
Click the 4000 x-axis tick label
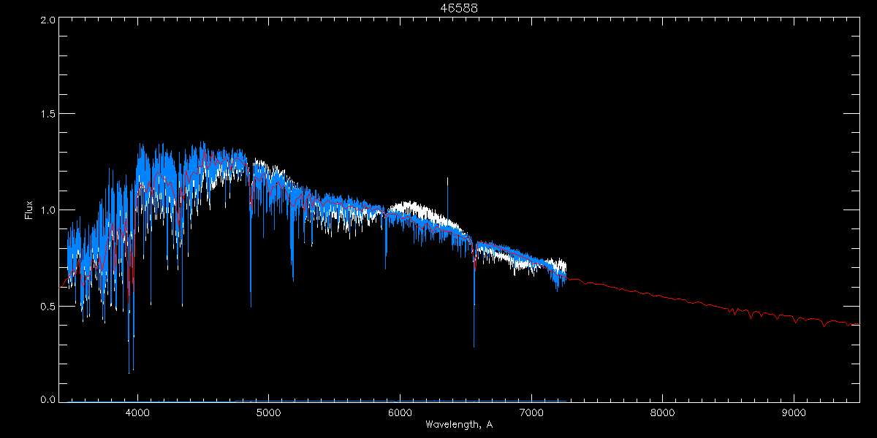tap(137, 412)
